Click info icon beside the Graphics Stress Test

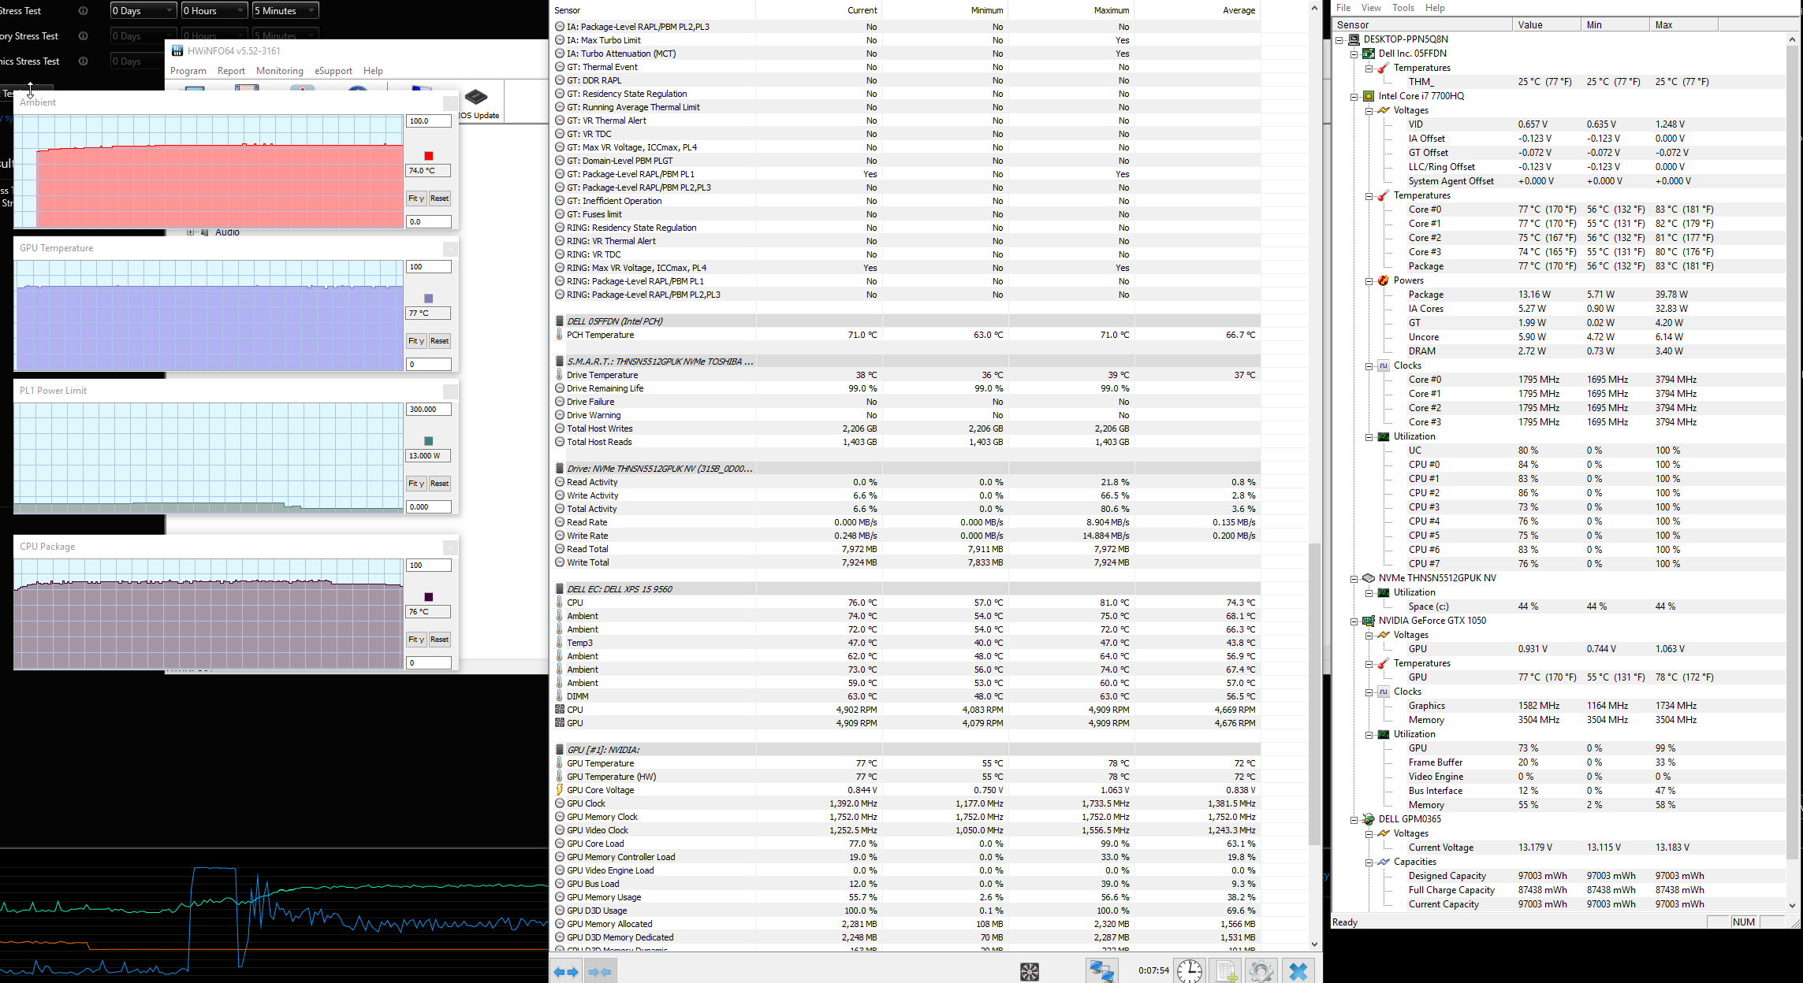[83, 61]
